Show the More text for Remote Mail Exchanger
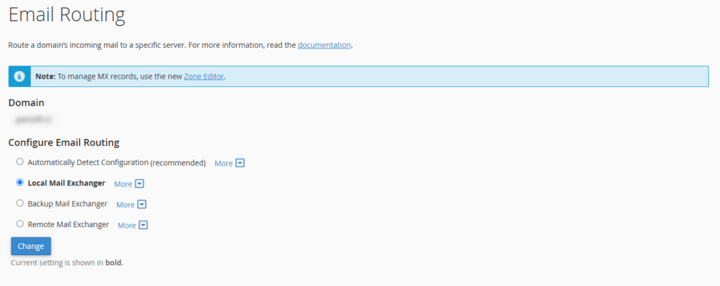720x286 pixels. [x=127, y=226]
